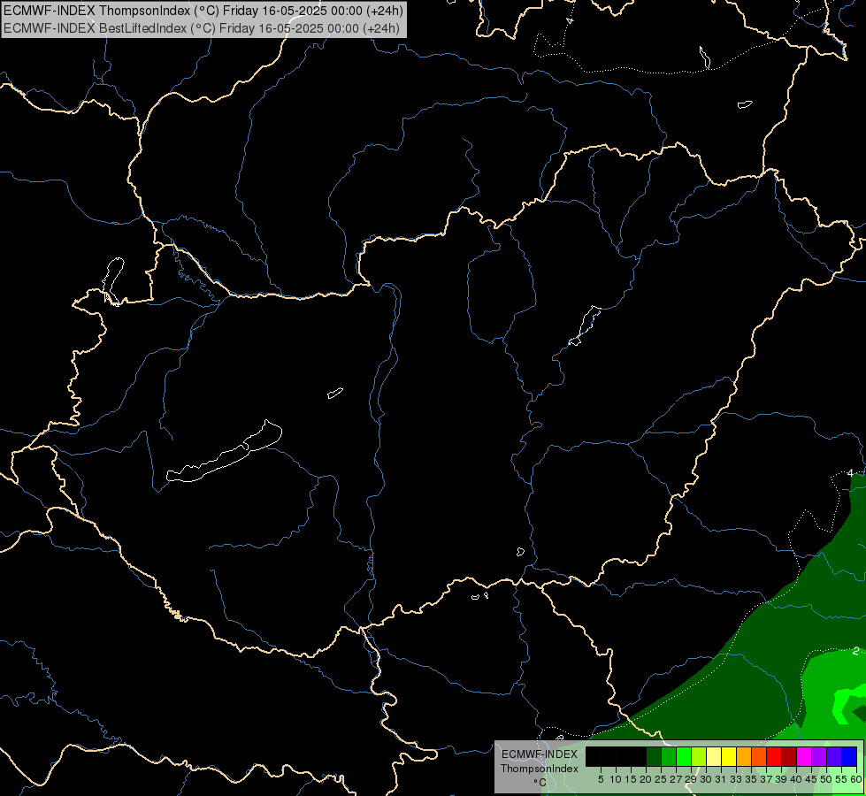The image size is (866, 796).
Task: Click the legend tick label 37
Action: tap(766, 779)
